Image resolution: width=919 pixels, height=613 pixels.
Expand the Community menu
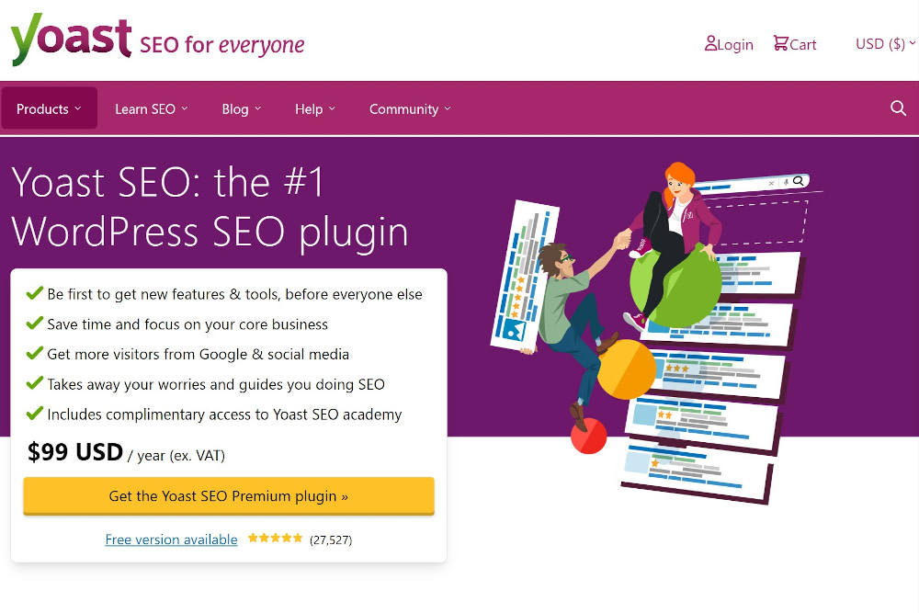point(410,109)
